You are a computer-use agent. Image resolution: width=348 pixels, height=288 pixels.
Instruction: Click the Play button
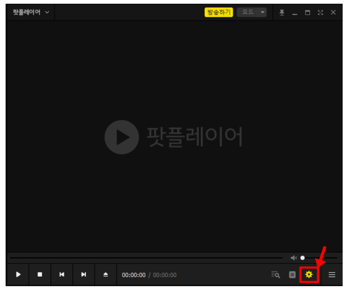click(18, 274)
